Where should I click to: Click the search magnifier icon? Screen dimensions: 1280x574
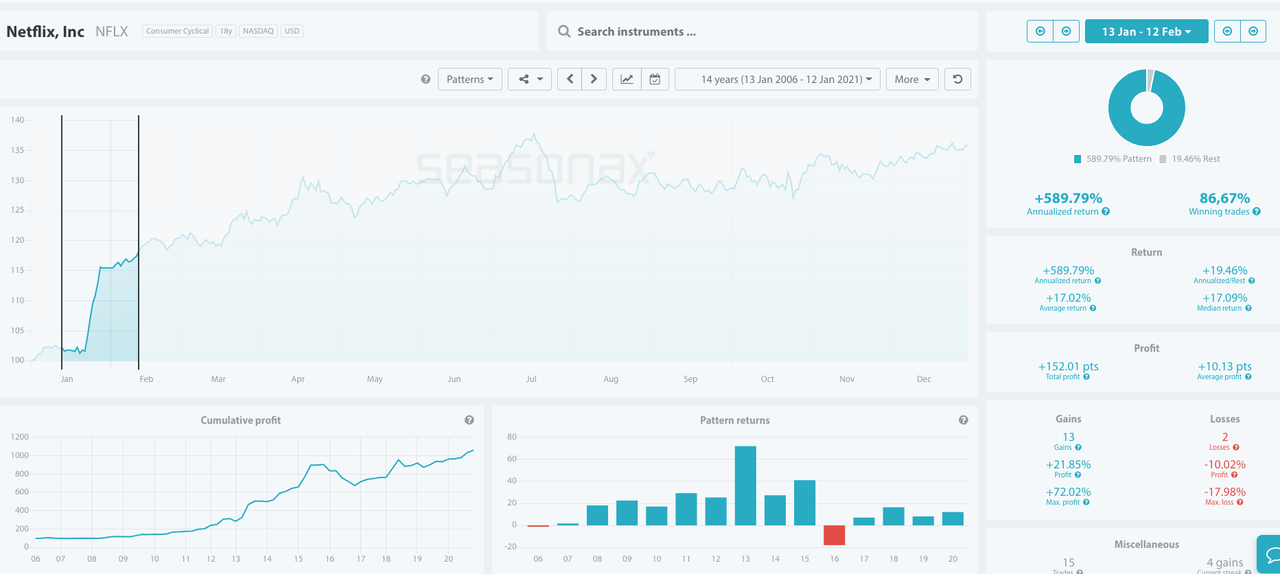tap(564, 32)
